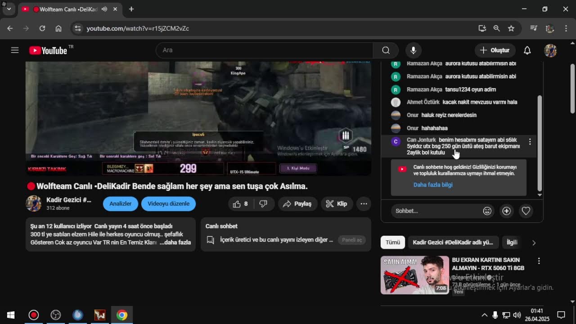
Task: Open Chrome home page button
Action: [x=58, y=28]
